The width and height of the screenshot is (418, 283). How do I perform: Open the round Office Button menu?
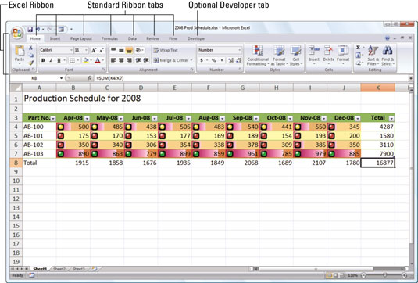[17, 33]
